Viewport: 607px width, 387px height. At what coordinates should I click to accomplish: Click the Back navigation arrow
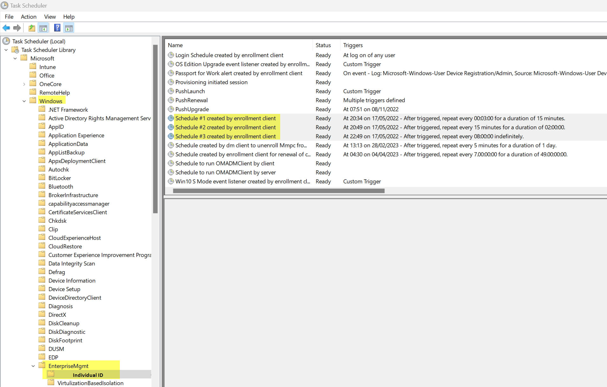coord(6,28)
